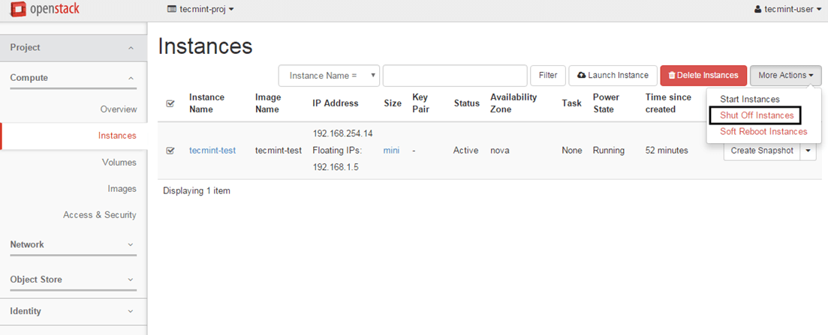Collapse the More Actions dropdown
Viewport: 828px width, 335px height.
[x=785, y=76]
